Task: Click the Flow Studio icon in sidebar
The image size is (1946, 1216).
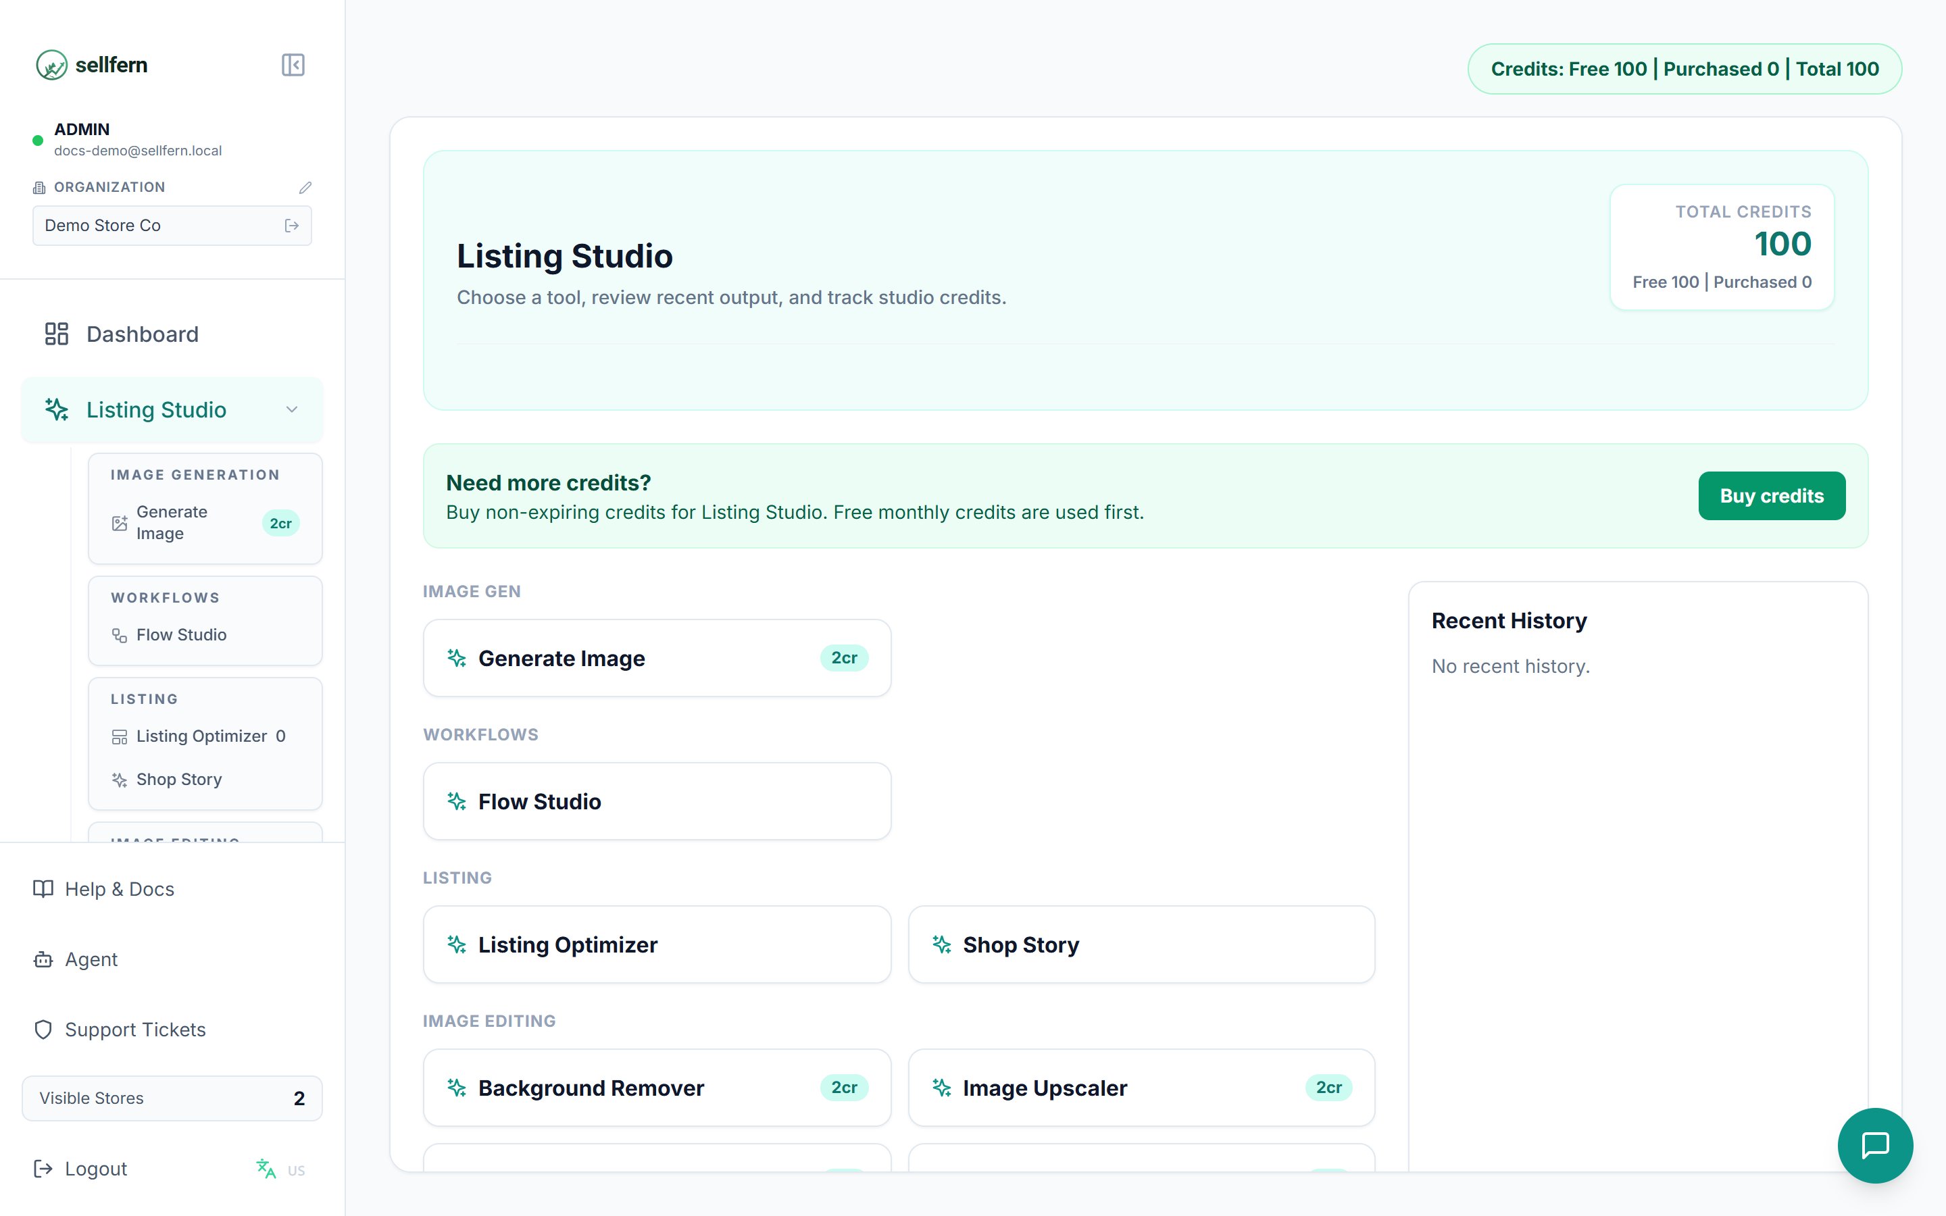Action: click(x=119, y=635)
